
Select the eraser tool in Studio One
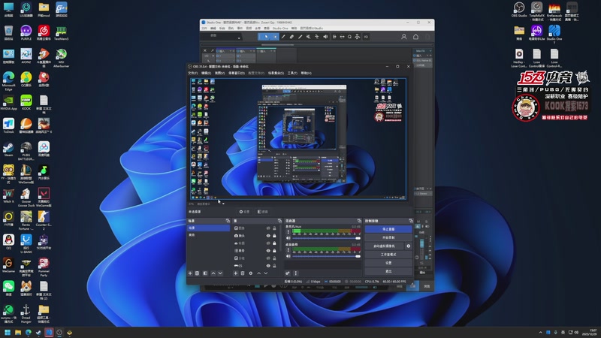click(x=291, y=36)
